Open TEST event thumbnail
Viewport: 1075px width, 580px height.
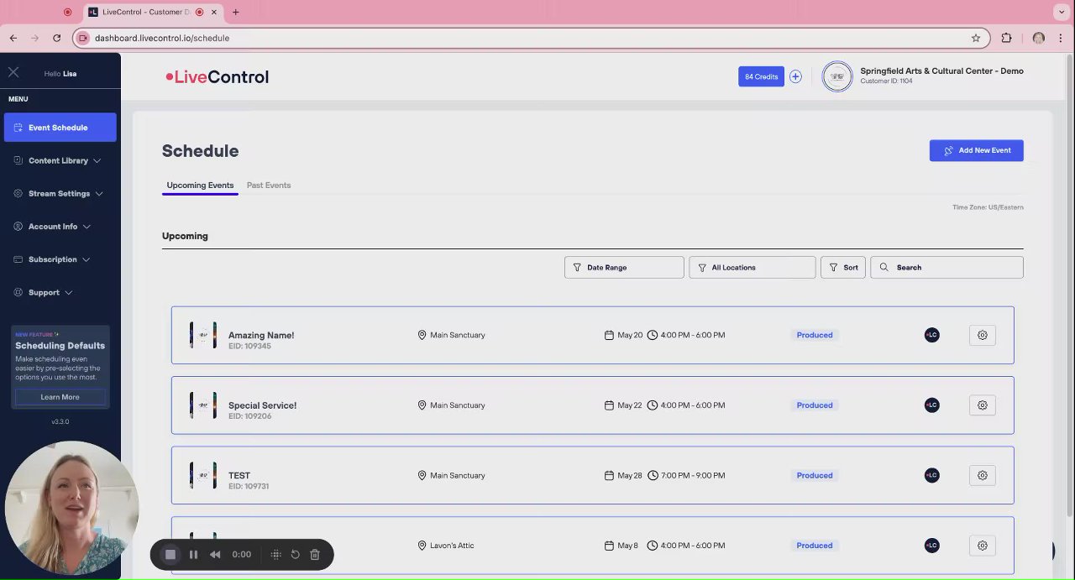[202, 475]
